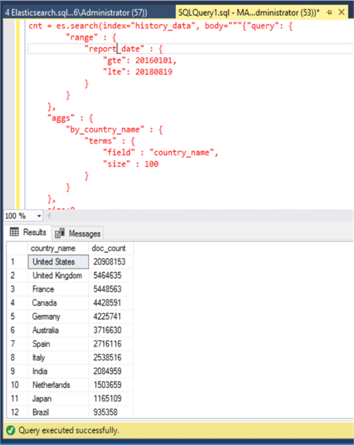Click the doc_count value 4225741

(111, 316)
